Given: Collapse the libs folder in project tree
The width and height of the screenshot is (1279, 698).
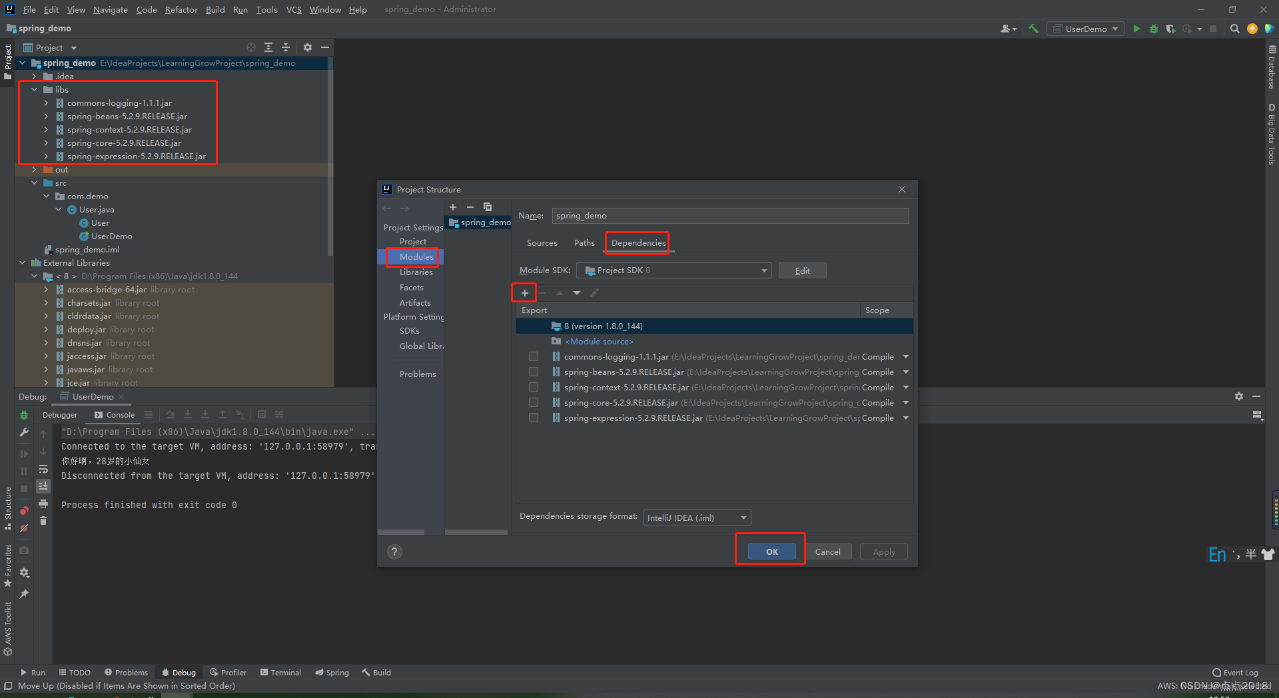Looking at the screenshot, I should (34, 89).
